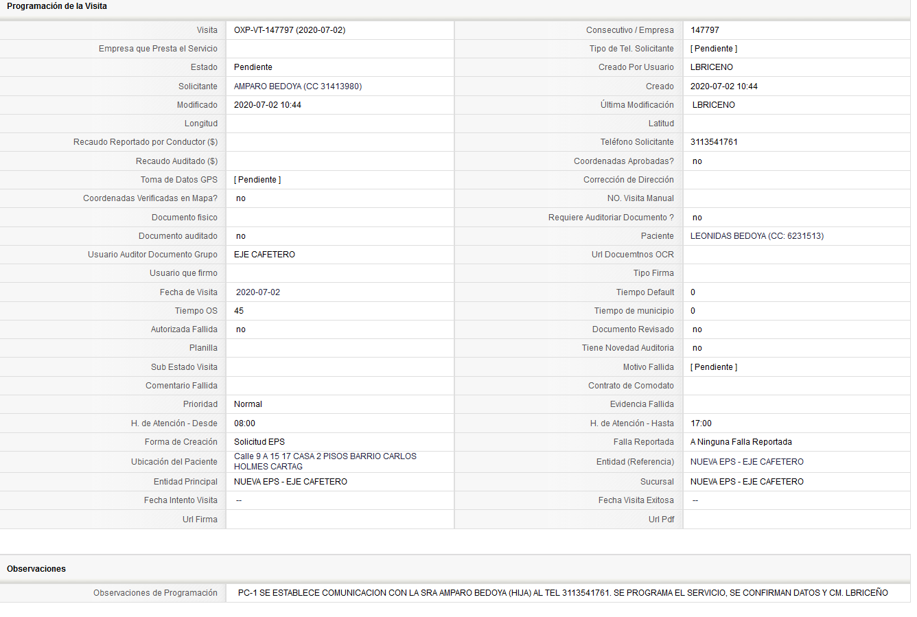
Task: Click the Tiempo de municipio value 0
Action: [693, 311]
